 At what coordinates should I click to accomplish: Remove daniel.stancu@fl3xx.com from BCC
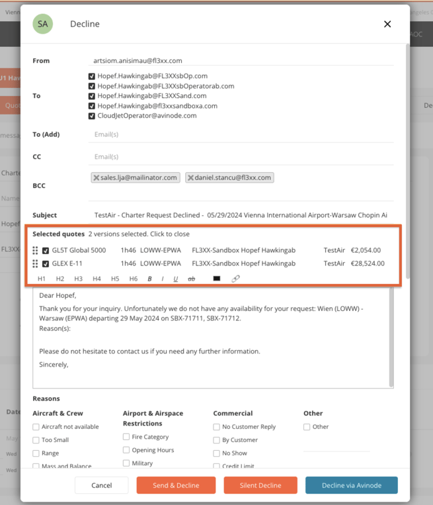pos(190,177)
